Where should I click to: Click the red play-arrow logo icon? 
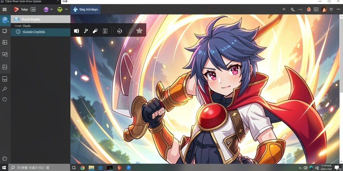[x=16, y=9]
